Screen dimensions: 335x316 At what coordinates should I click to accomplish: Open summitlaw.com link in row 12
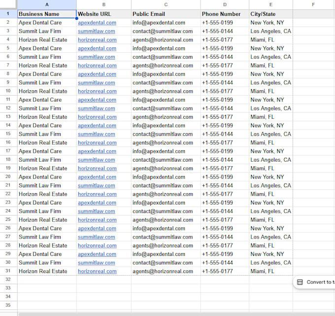coord(97,108)
